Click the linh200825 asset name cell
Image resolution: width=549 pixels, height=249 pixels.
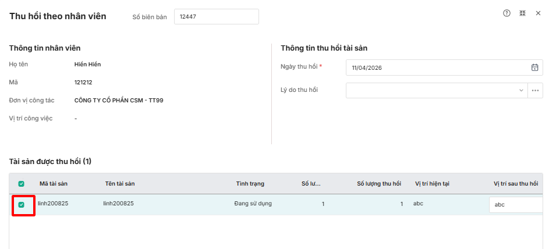click(119, 204)
